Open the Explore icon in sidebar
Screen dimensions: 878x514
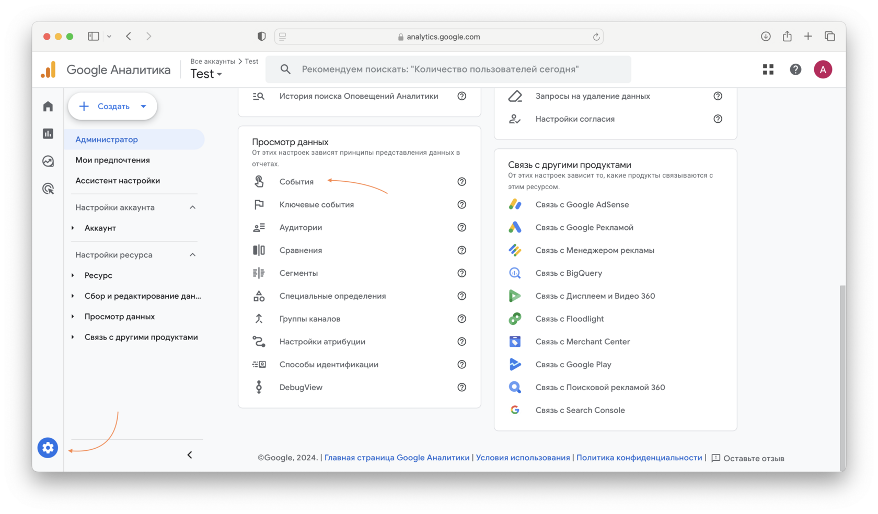[x=48, y=161]
